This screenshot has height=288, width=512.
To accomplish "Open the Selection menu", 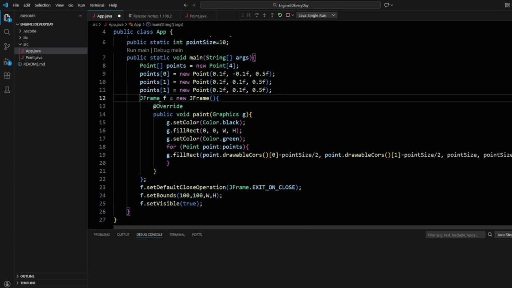I will coord(42,5).
